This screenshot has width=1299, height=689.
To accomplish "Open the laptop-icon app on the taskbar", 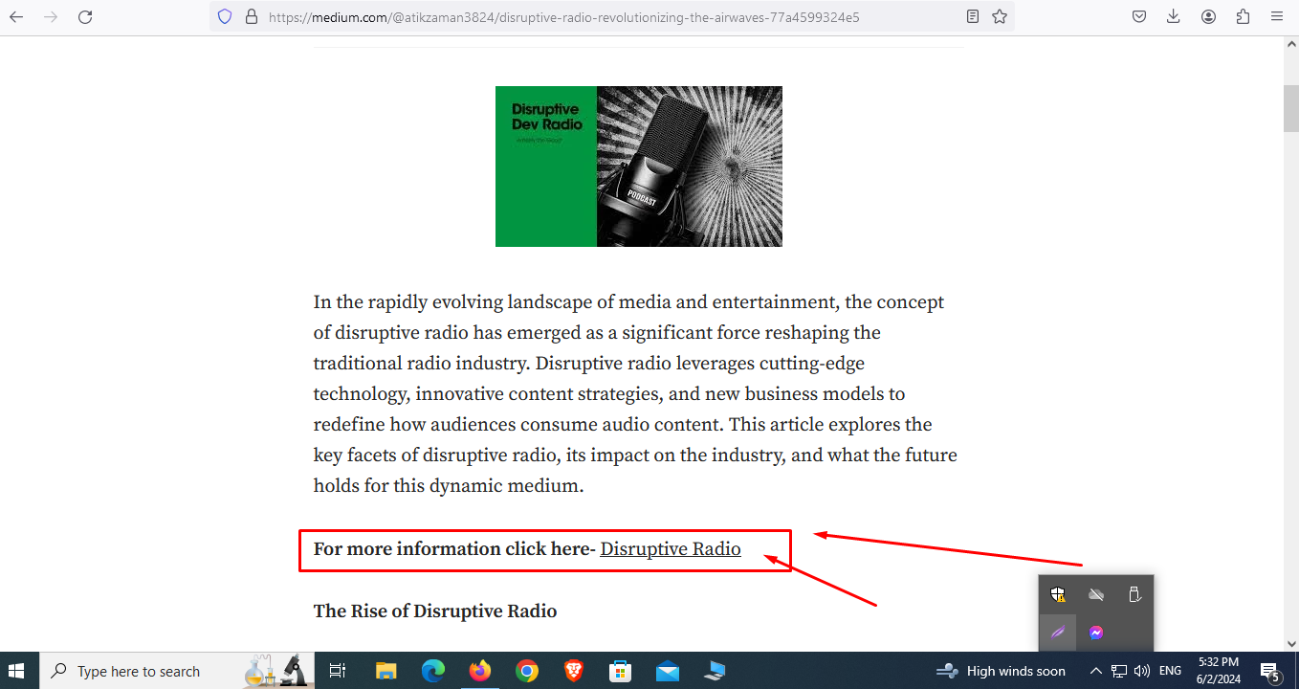I will (715, 671).
